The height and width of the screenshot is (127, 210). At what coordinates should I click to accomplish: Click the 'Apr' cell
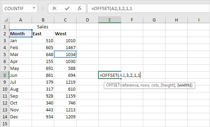coord(21,61)
